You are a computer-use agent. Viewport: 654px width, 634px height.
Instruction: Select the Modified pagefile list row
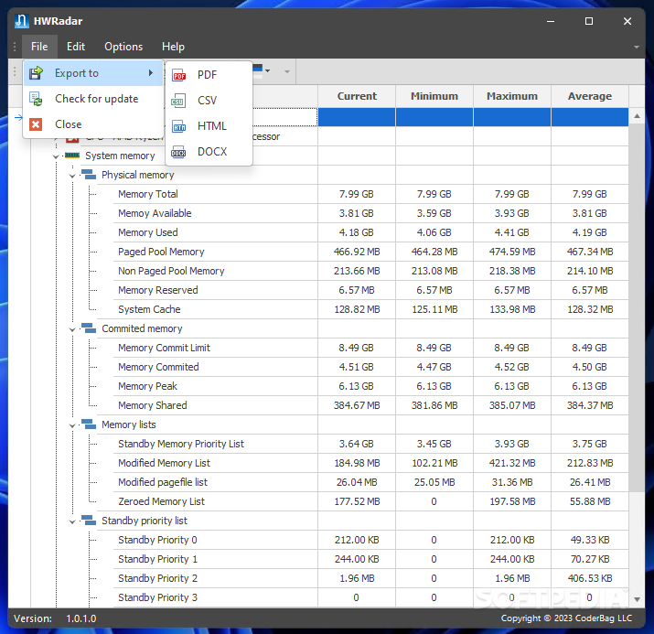click(370, 482)
